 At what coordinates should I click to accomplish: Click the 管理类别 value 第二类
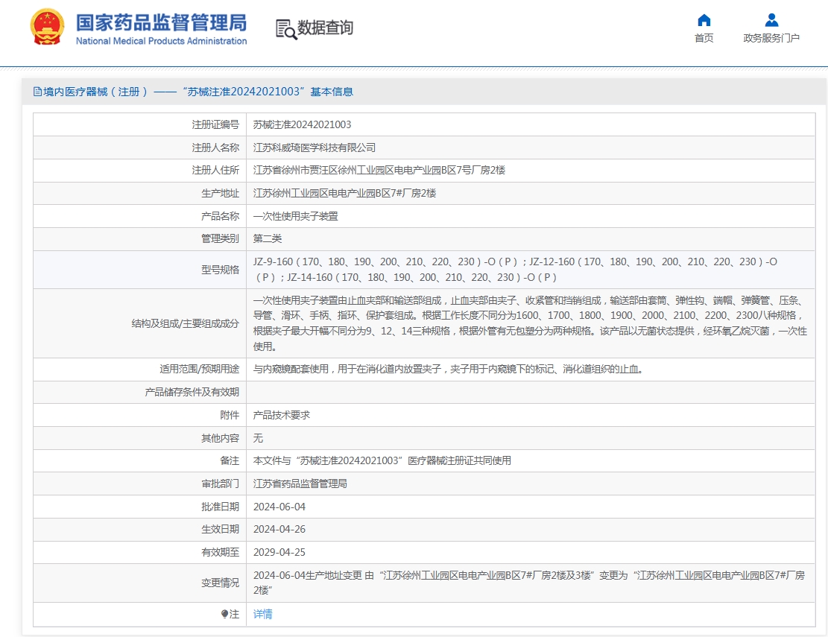tap(268, 239)
